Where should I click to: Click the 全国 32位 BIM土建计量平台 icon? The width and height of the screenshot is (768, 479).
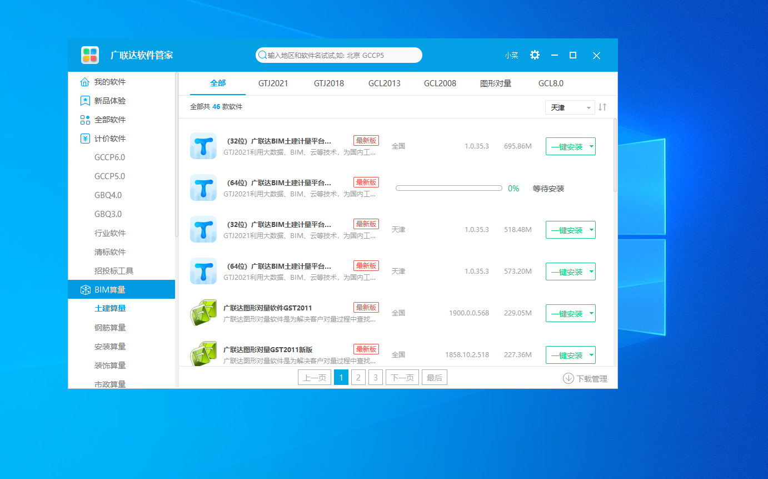[203, 146]
